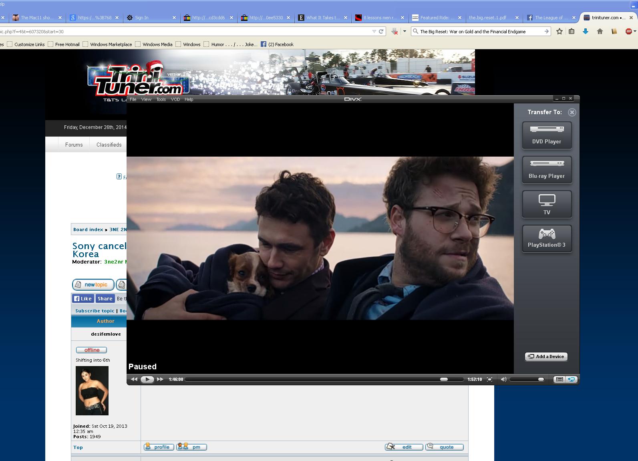Start a new topic on the forum

[93, 285]
